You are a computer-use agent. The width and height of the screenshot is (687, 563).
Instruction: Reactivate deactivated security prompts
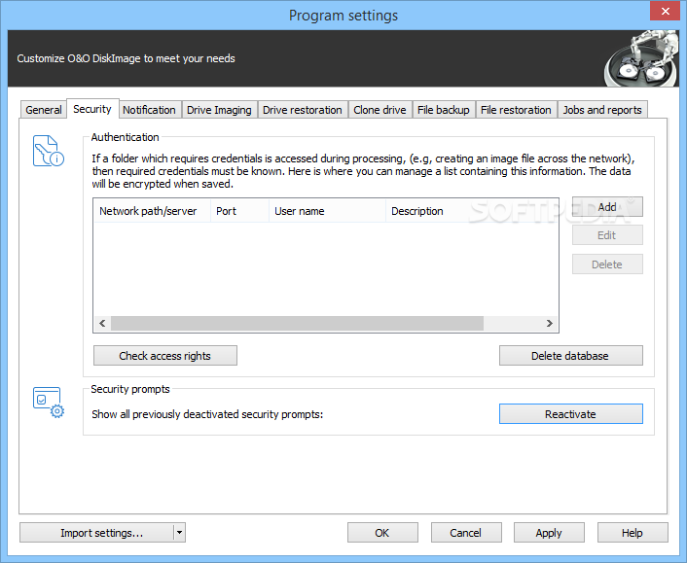coord(571,413)
